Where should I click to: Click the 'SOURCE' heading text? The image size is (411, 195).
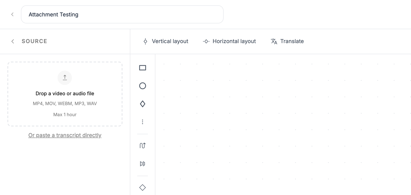34,41
